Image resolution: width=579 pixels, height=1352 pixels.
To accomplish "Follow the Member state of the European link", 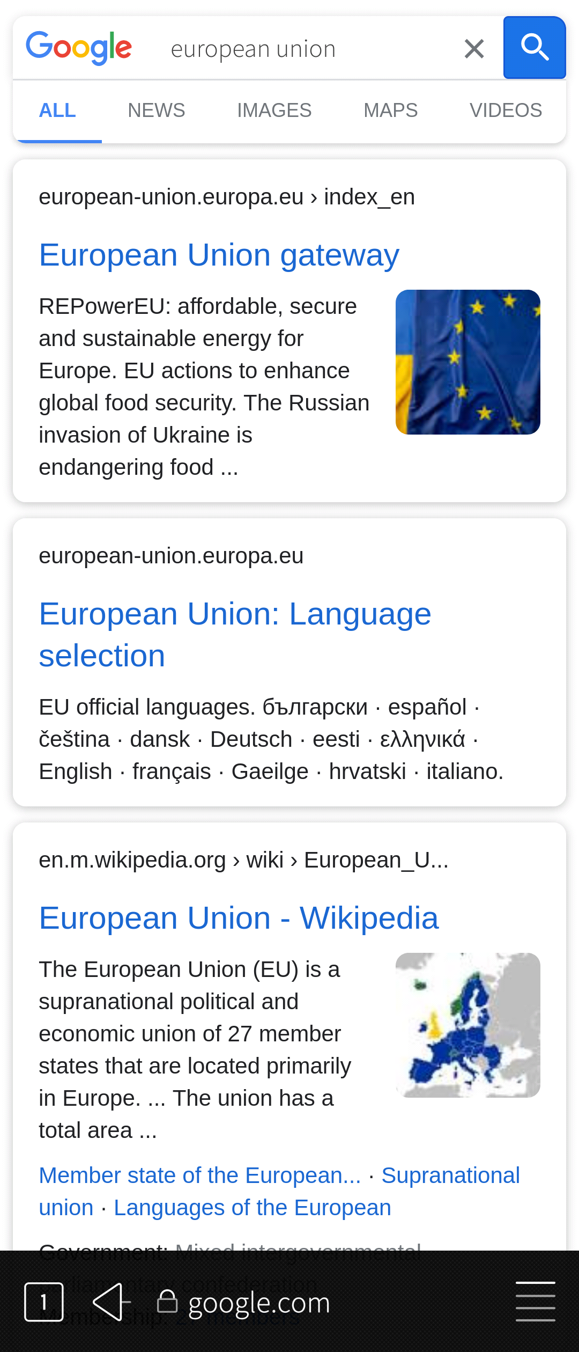I will coord(199,1175).
